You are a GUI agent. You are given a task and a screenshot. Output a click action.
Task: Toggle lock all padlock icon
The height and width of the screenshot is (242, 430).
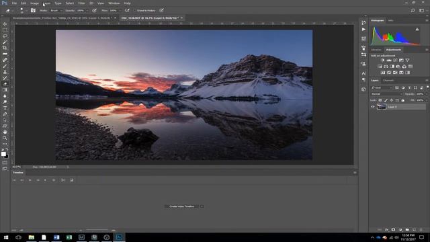point(402,100)
